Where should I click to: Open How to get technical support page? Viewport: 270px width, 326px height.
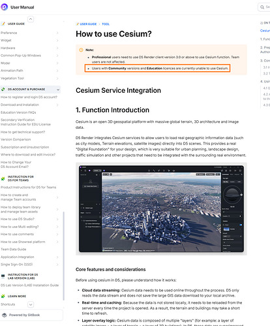[23, 132]
